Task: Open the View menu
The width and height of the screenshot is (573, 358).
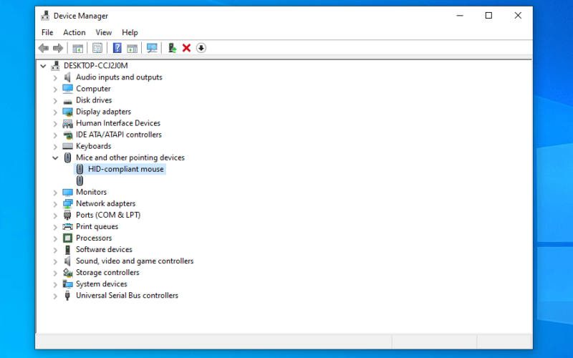Action: [103, 32]
